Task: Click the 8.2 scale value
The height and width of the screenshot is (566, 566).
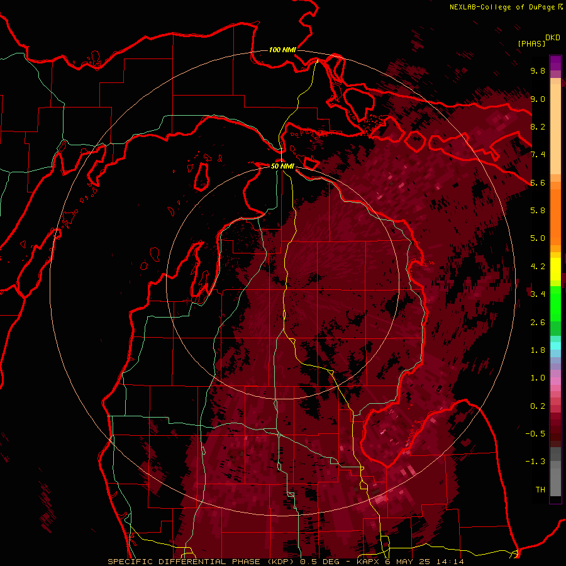Action: 538,127
